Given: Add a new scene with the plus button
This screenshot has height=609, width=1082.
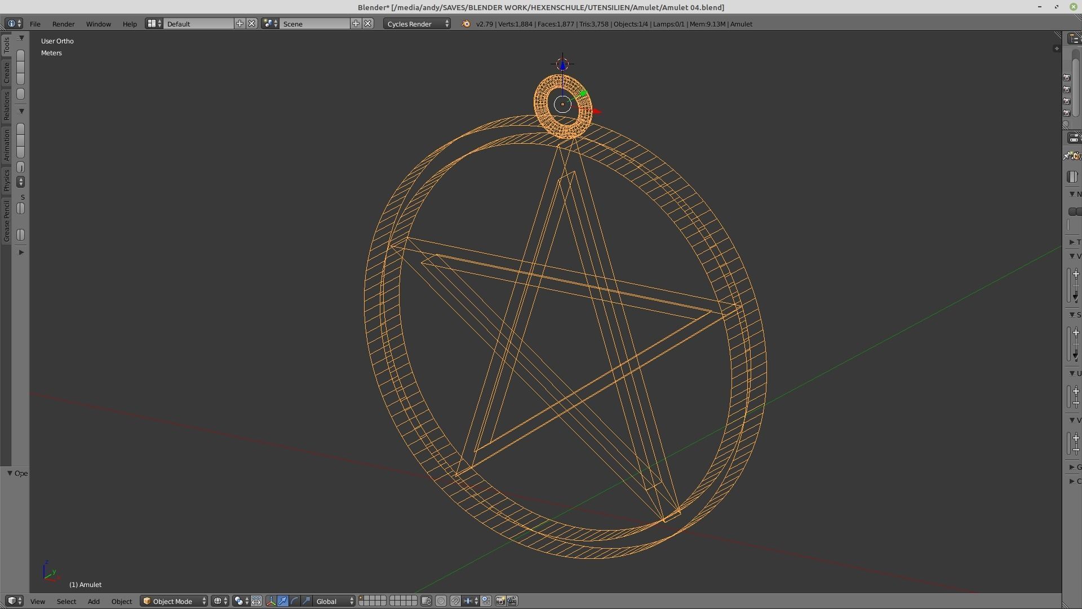Looking at the screenshot, I should (x=356, y=24).
